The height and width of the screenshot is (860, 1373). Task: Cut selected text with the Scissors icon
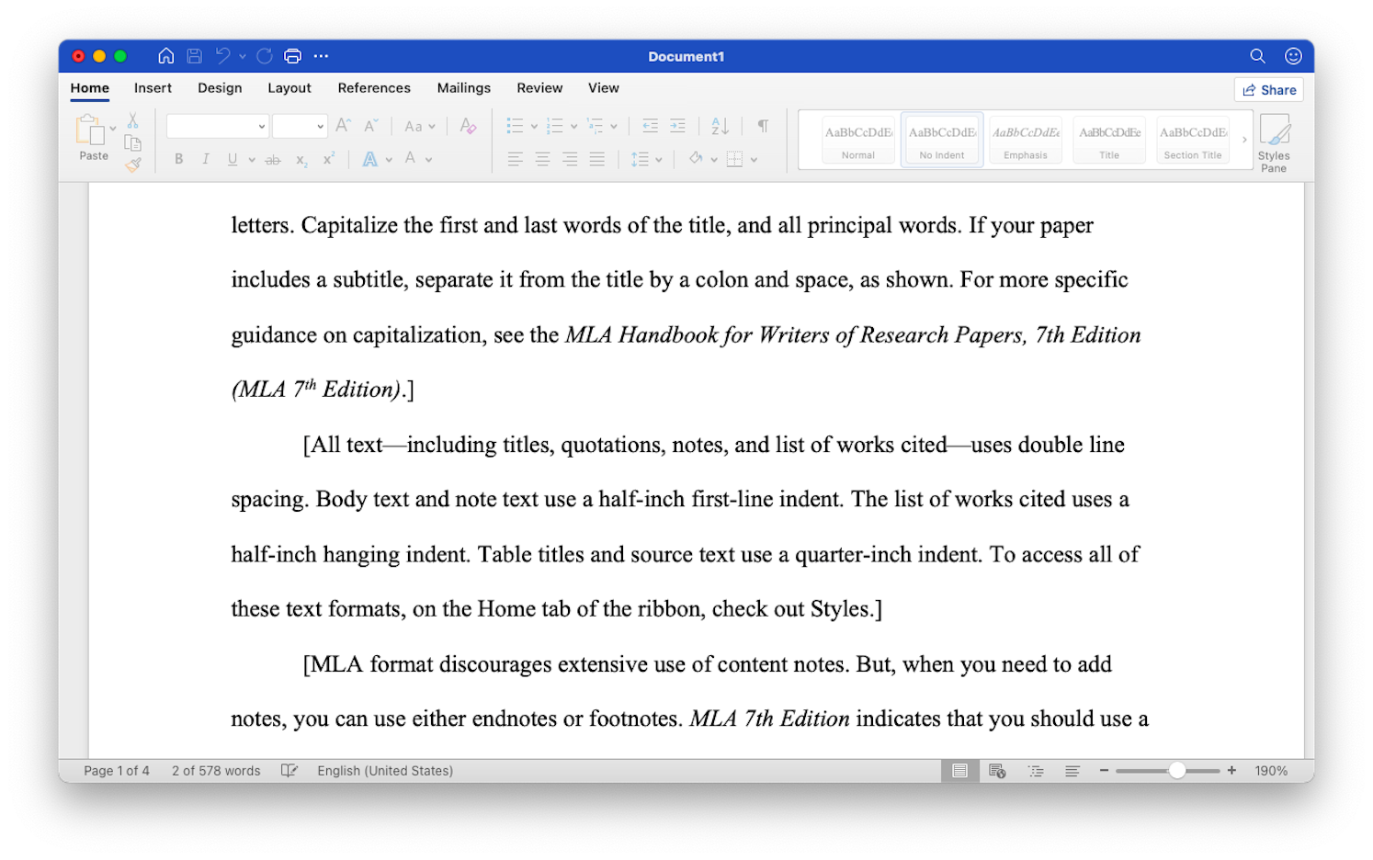(x=133, y=120)
